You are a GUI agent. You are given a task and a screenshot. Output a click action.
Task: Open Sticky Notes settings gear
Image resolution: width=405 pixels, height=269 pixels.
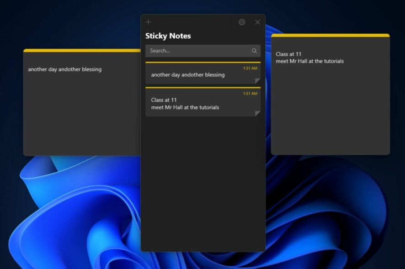click(242, 22)
